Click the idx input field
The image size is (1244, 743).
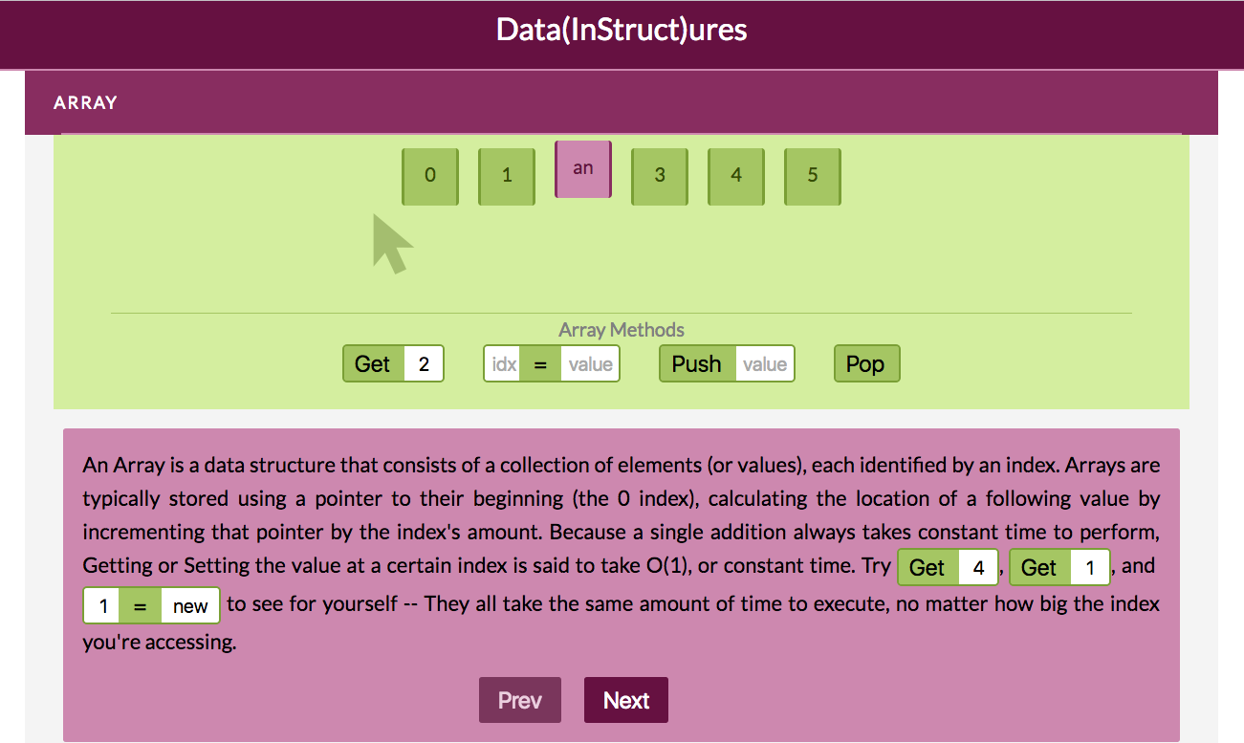pyautogui.click(x=503, y=364)
